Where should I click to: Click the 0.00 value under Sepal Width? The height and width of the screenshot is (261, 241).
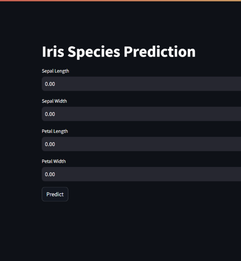point(50,114)
